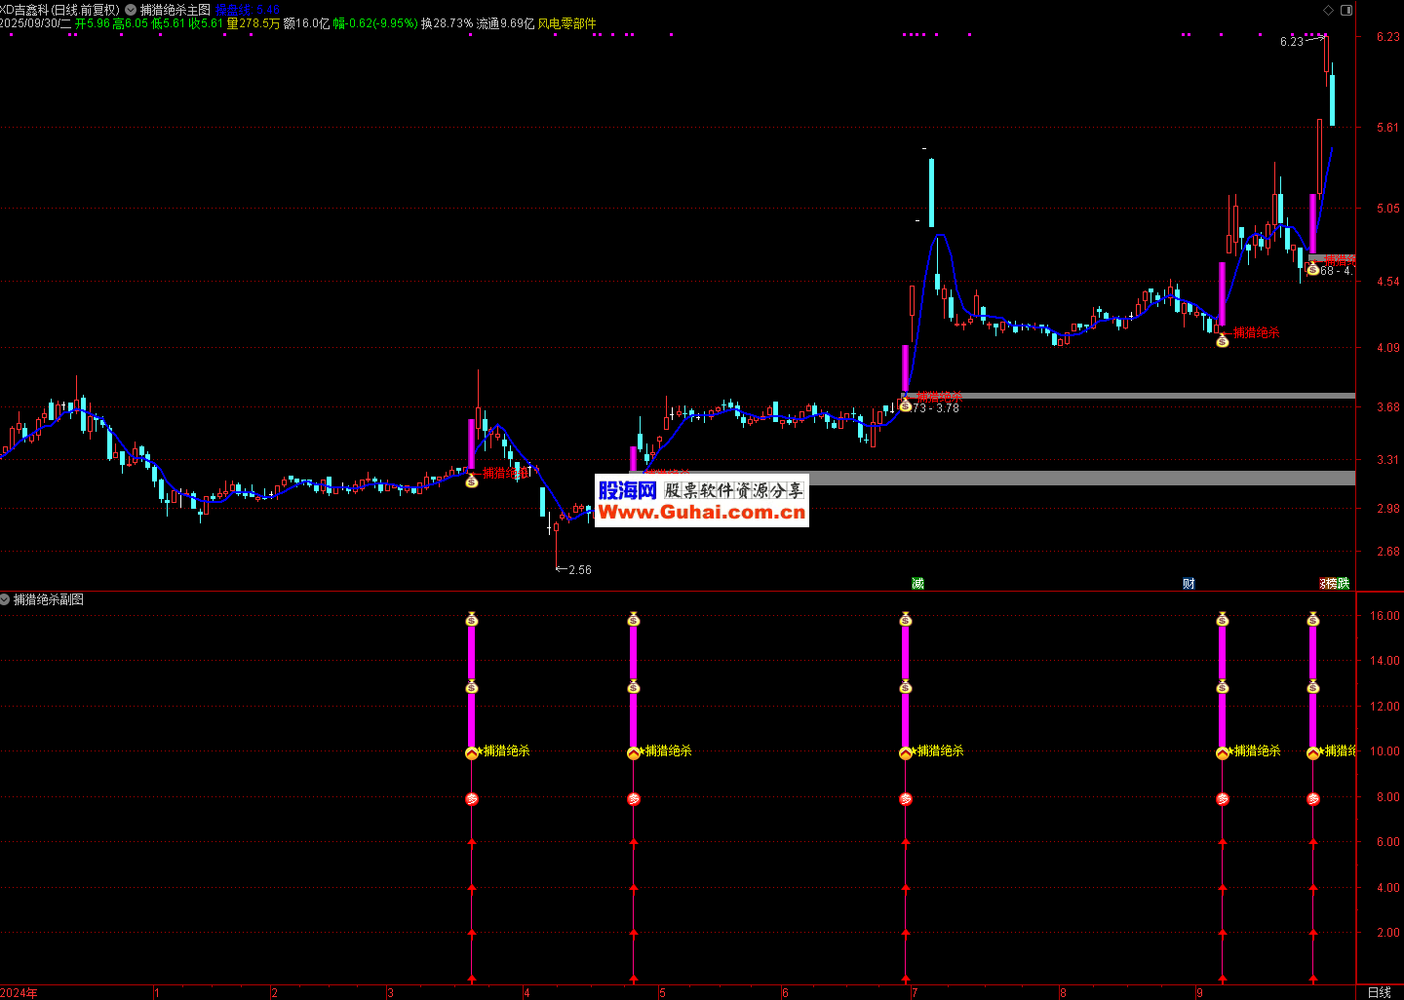Click the 2024年 label on time axis
Image resolution: width=1404 pixels, height=1000 pixels.
point(19,992)
